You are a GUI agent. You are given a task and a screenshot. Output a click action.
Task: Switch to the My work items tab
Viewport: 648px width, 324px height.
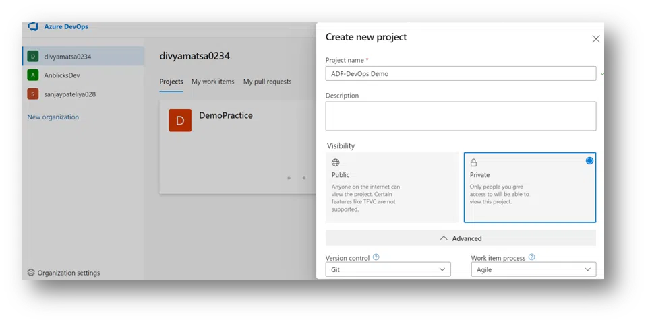(x=213, y=82)
